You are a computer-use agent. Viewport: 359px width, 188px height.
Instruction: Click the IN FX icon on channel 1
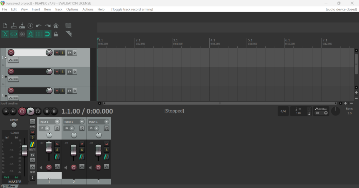pos(57,128)
